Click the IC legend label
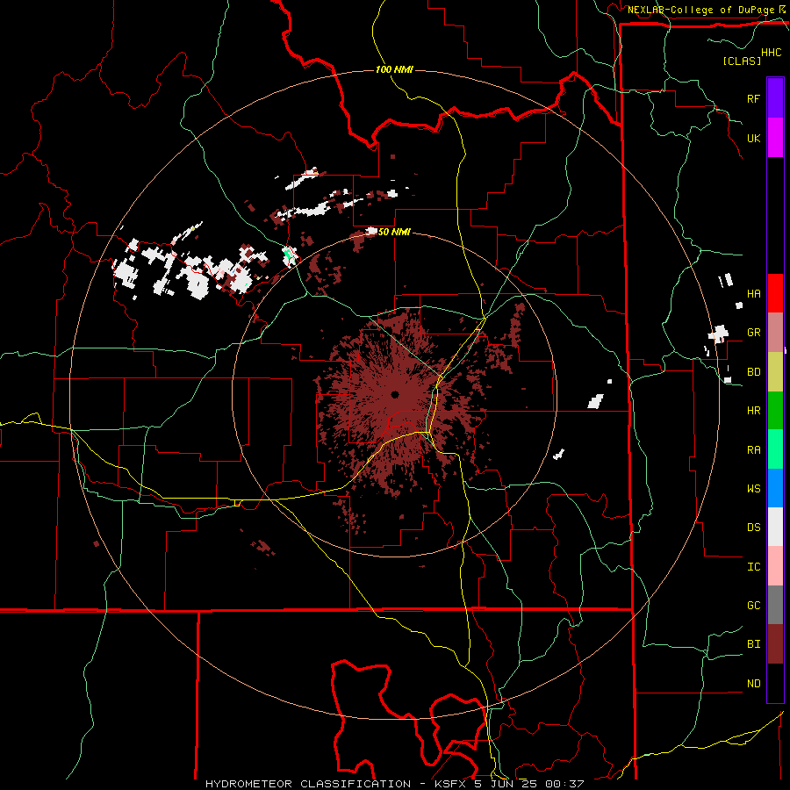The width and height of the screenshot is (790, 790). coord(753,567)
